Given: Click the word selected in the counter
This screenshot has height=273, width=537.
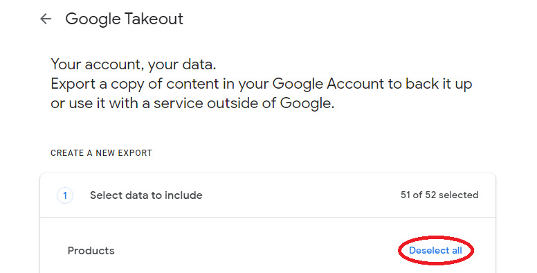Looking at the screenshot, I should (x=459, y=195).
